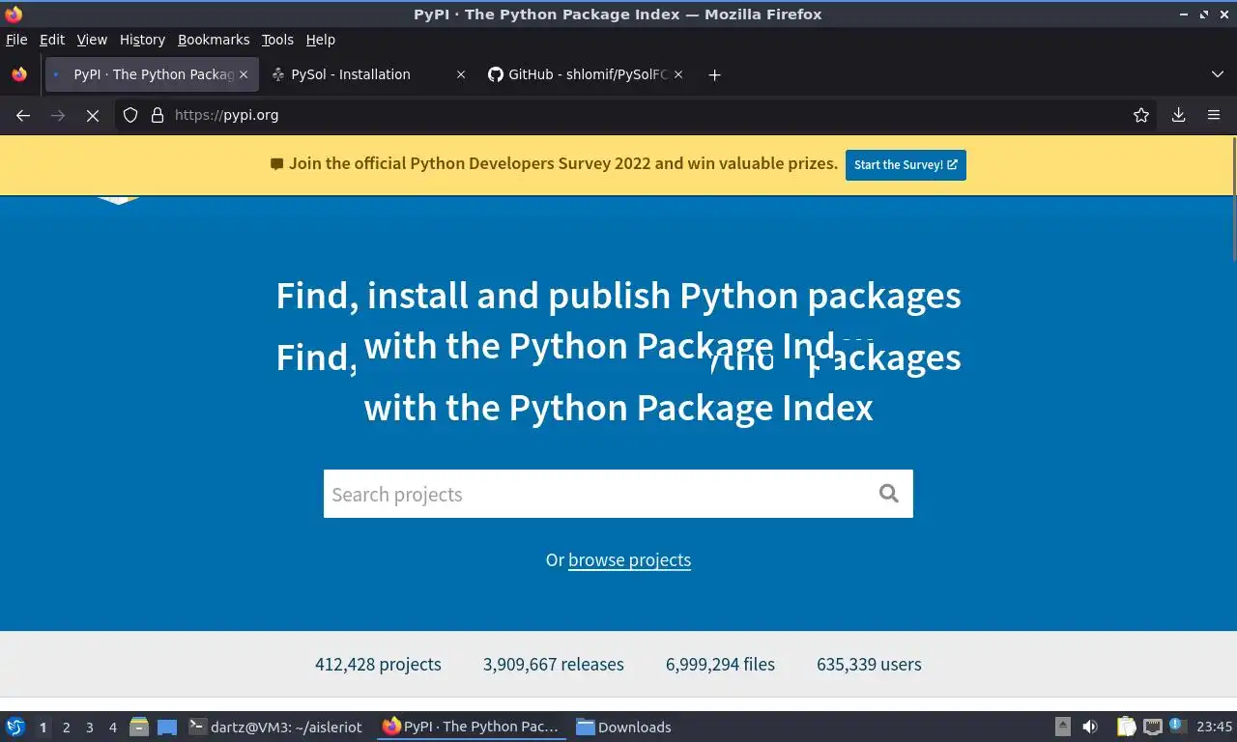This screenshot has width=1237, height=742.
Task: Switch to workspace 3 in the pager
Action: pyautogui.click(x=89, y=728)
